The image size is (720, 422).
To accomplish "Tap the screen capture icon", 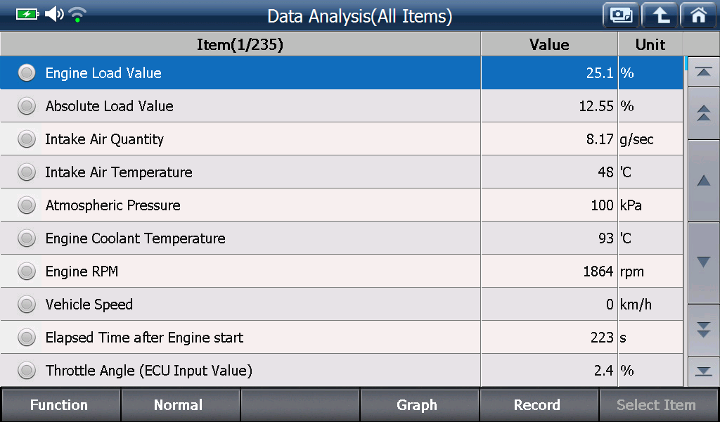I will pos(621,15).
